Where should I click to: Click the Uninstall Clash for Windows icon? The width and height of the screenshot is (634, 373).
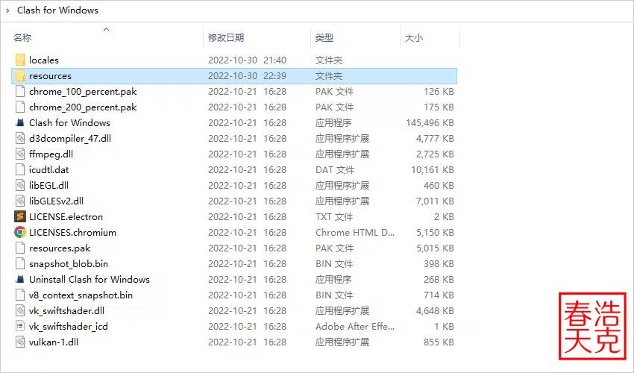[x=20, y=279]
